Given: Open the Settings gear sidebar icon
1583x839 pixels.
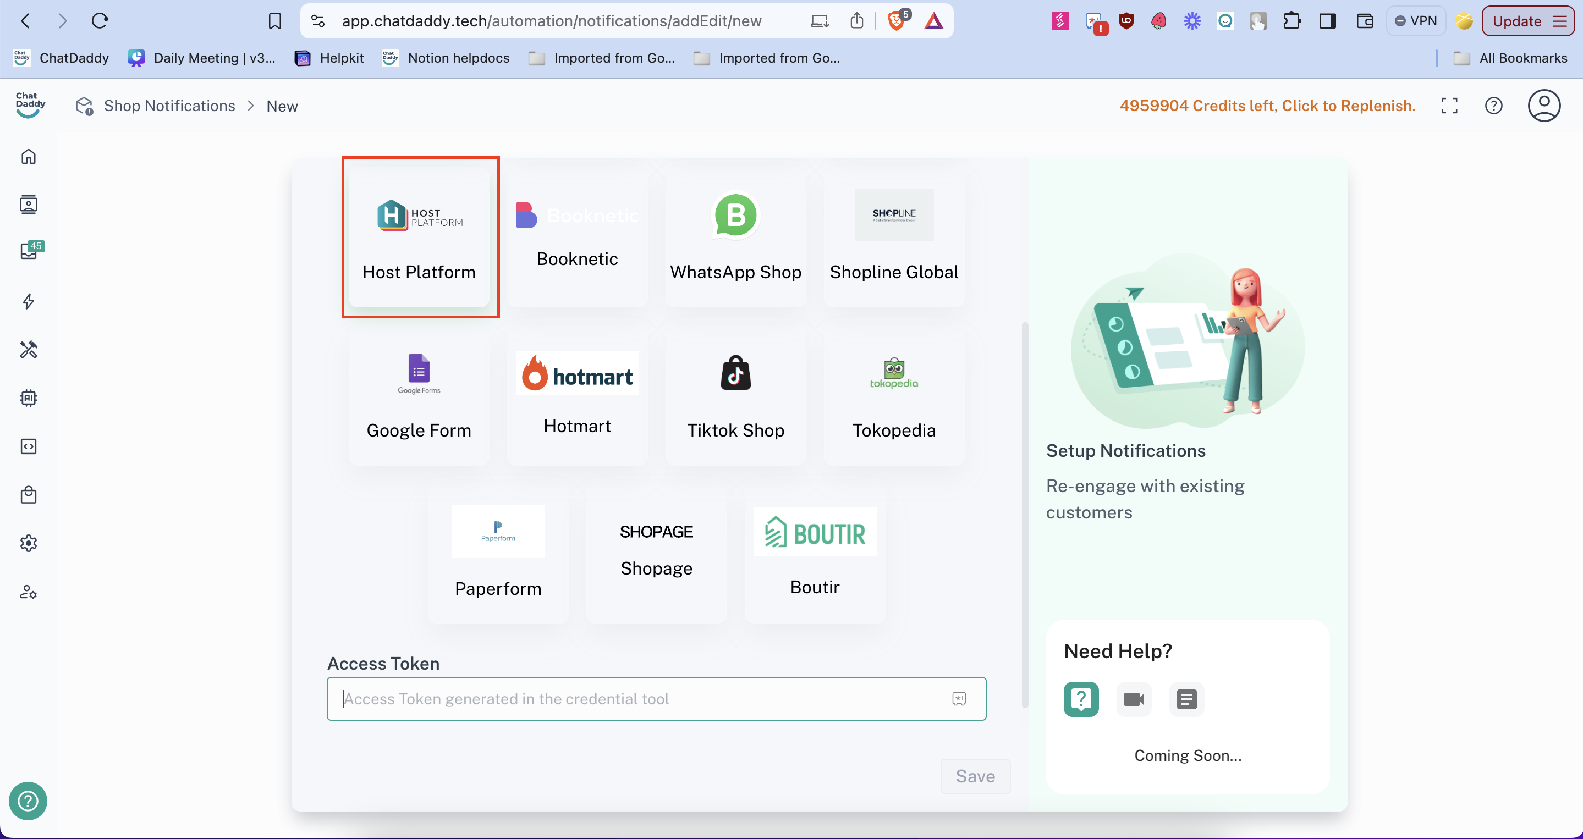Looking at the screenshot, I should point(28,544).
